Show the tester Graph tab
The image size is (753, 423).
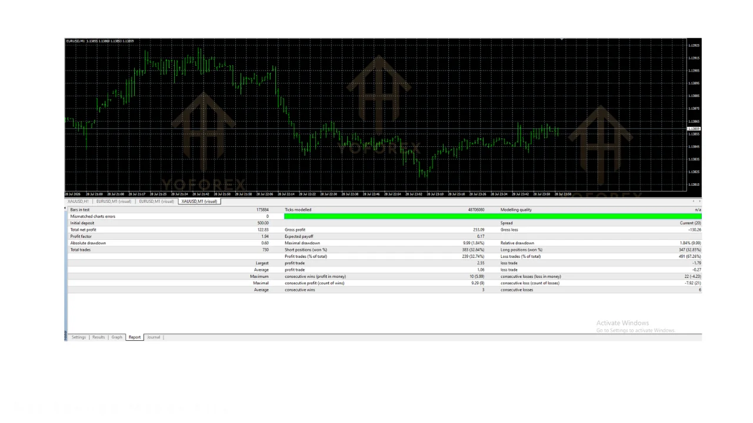pyautogui.click(x=117, y=337)
